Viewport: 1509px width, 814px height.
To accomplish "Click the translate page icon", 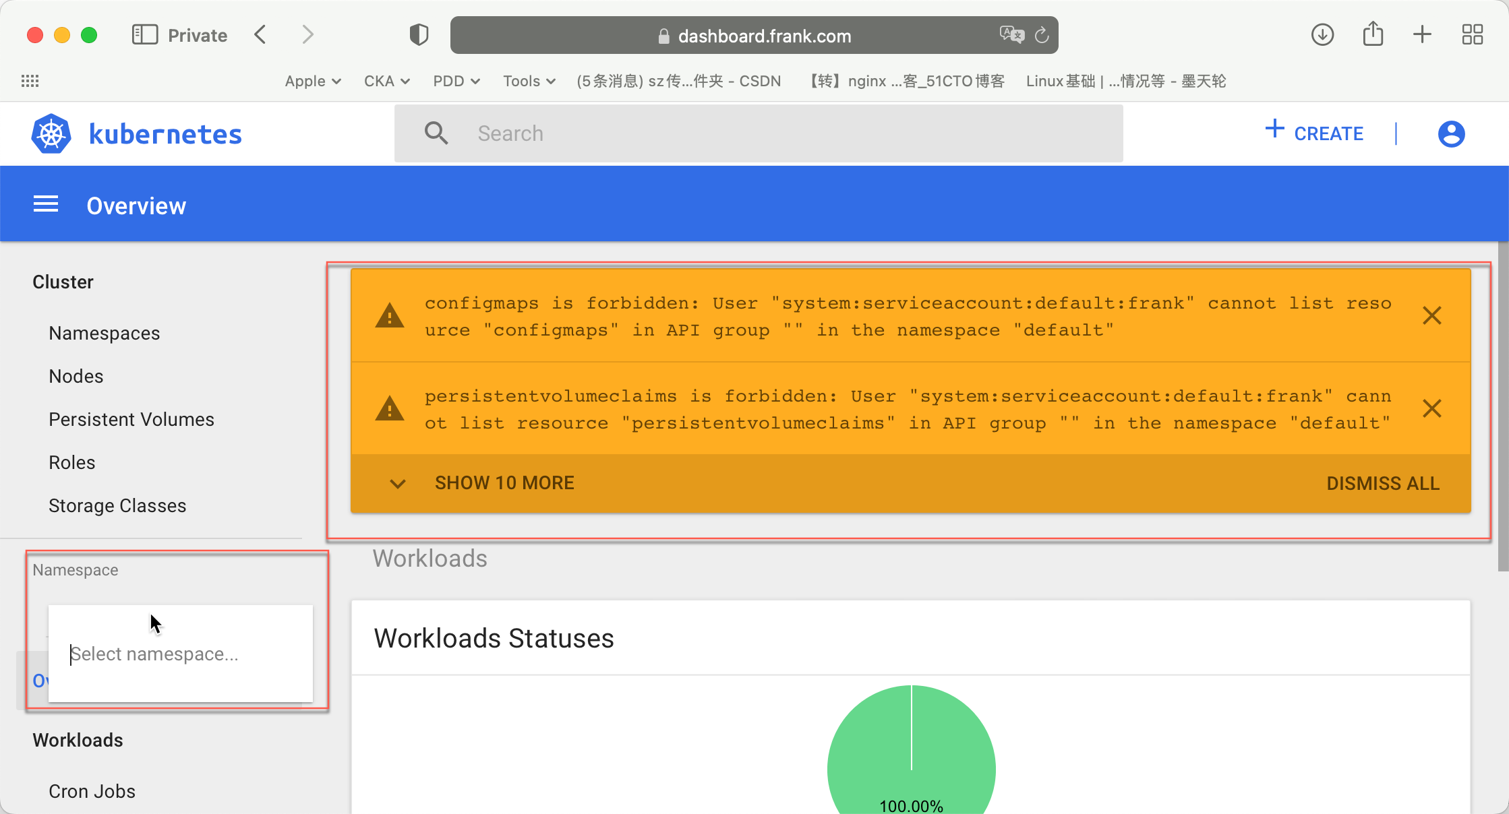I will [x=1011, y=34].
